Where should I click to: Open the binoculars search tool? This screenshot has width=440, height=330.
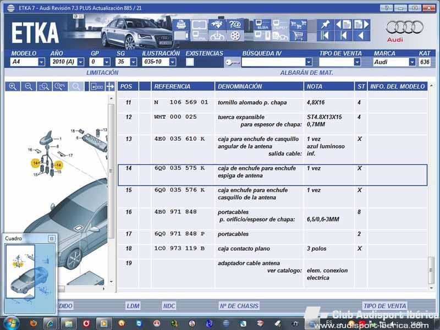217,25
